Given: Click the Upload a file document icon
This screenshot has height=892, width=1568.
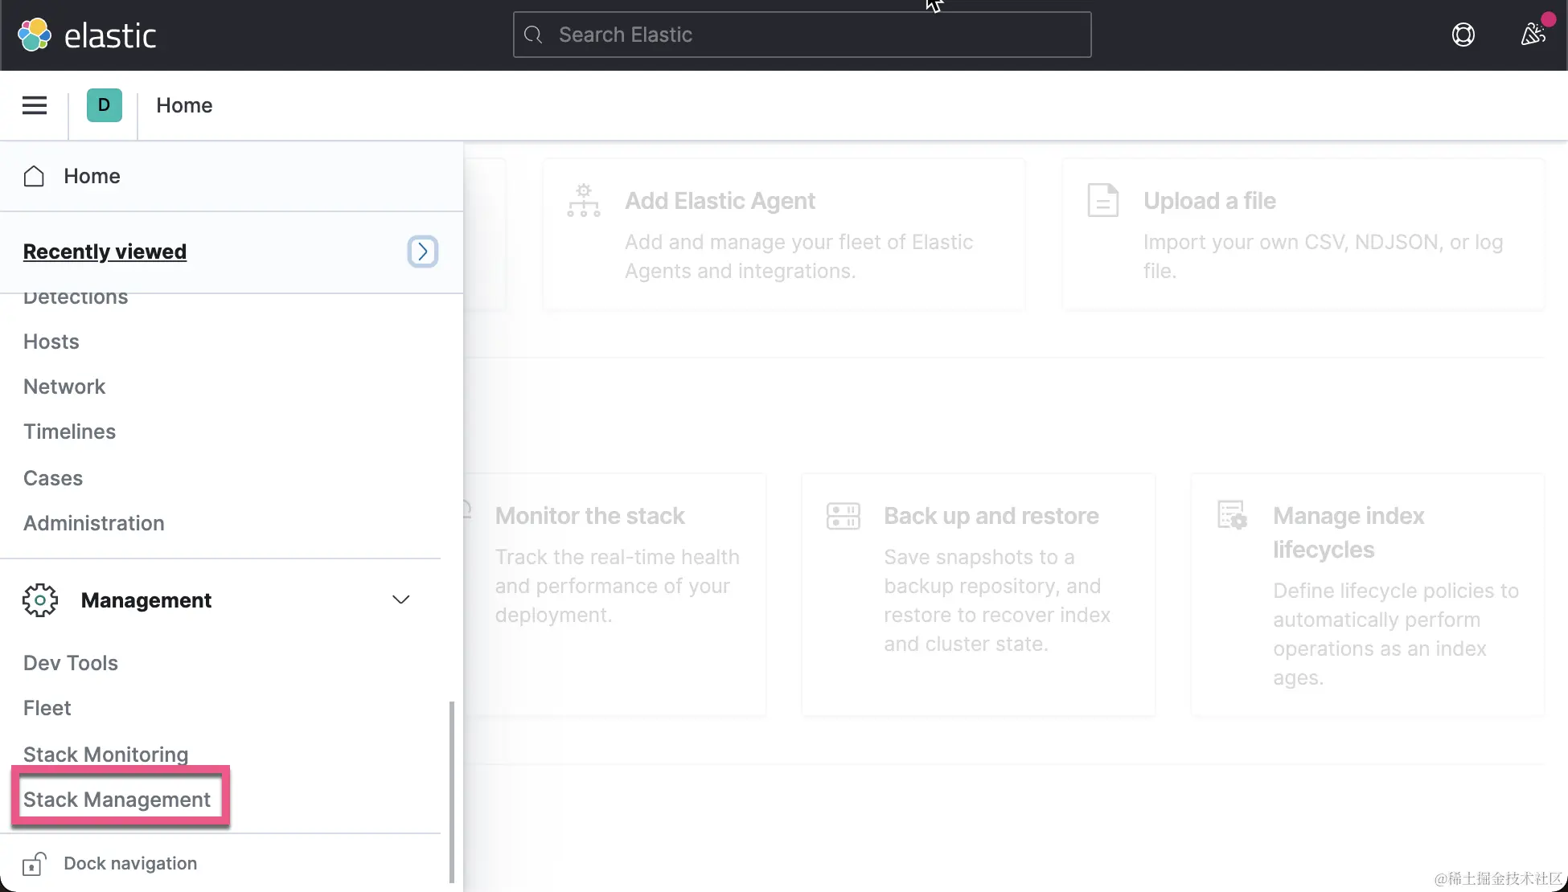Looking at the screenshot, I should (x=1102, y=201).
